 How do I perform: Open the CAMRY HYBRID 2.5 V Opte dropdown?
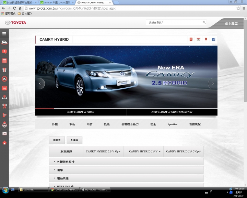click(x=103, y=151)
